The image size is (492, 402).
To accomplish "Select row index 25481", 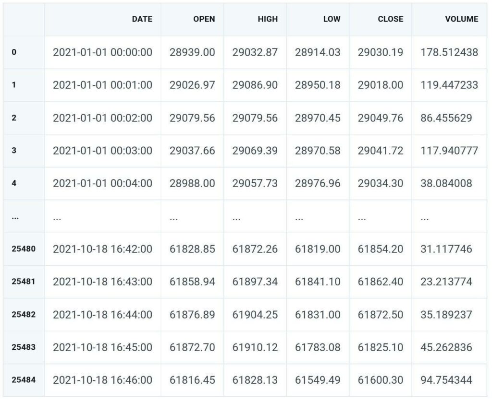I will click(24, 282).
